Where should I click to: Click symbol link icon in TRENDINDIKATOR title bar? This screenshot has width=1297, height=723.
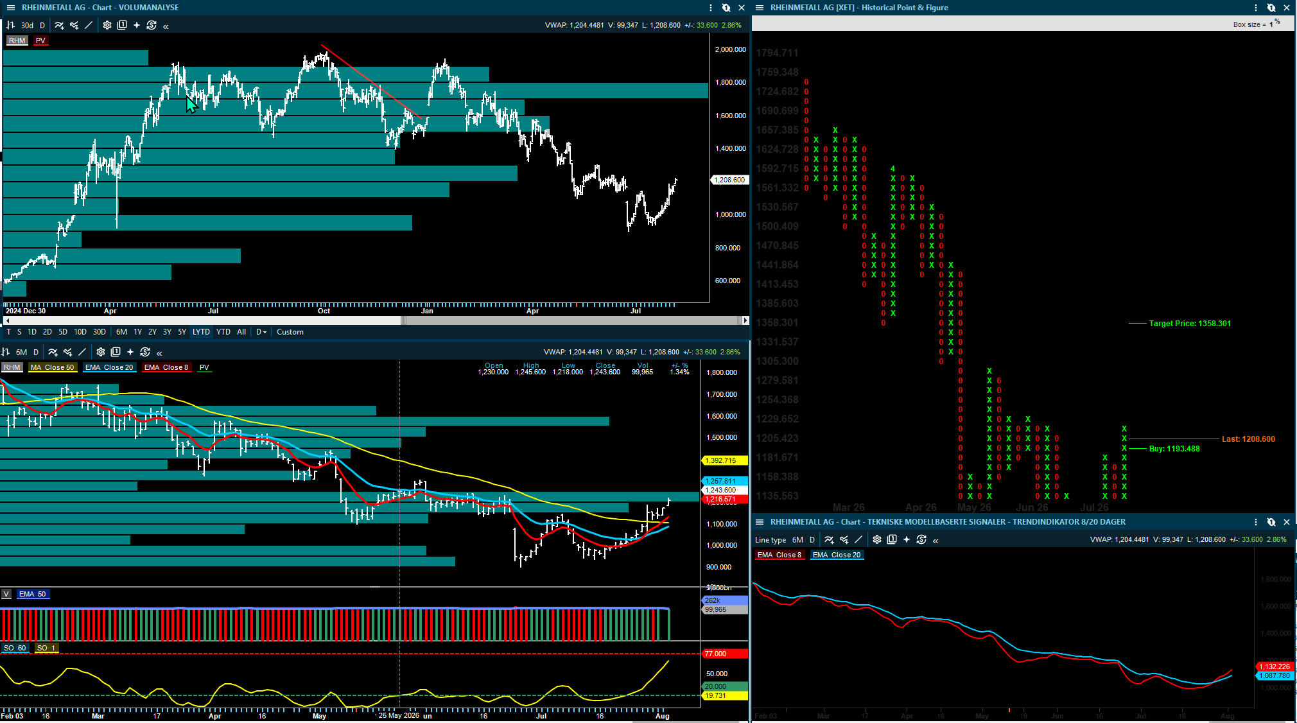pyautogui.click(x=1271, y=522)
